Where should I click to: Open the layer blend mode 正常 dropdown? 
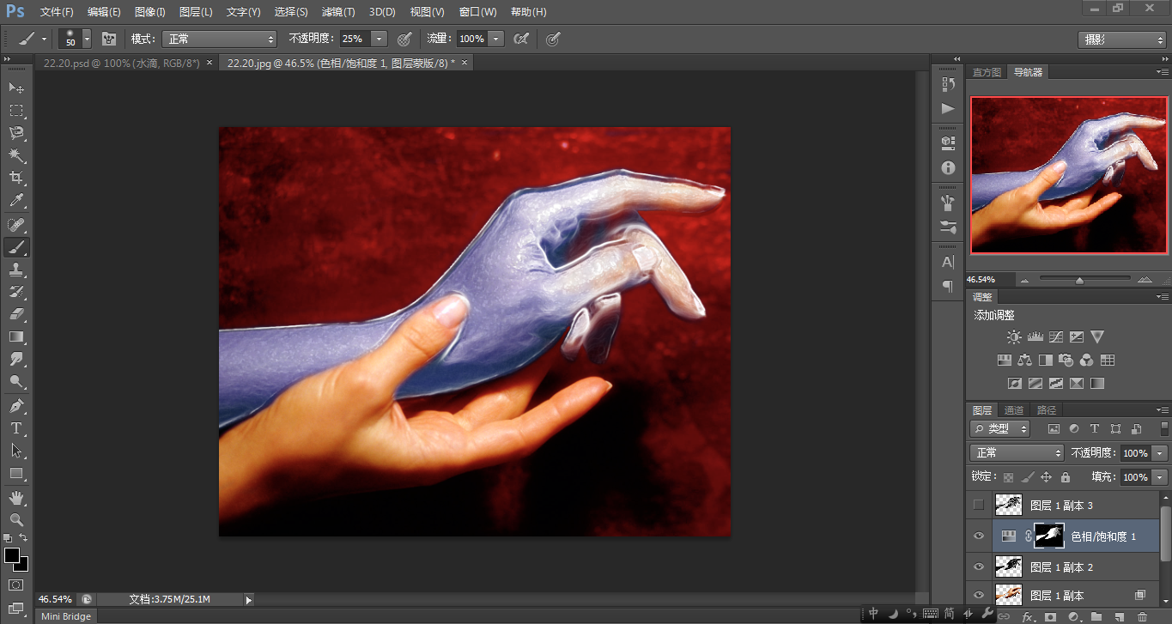(x=1017, y=452)
